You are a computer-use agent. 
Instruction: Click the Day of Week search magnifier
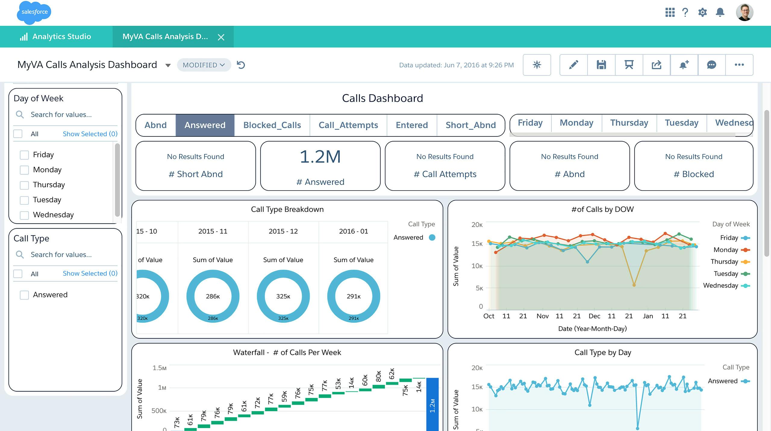point(20,115)
